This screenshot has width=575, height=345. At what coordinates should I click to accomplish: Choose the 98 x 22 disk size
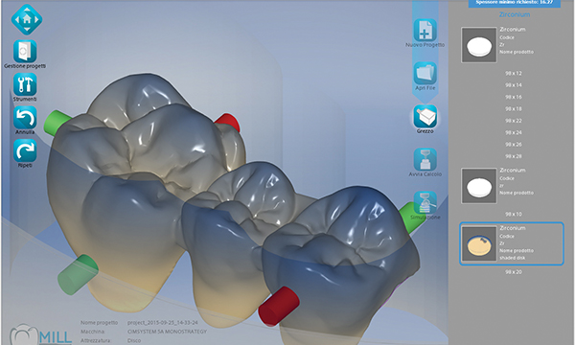click(x=514, y=121)
